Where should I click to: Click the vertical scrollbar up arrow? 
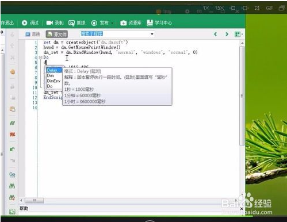[242, 43]
